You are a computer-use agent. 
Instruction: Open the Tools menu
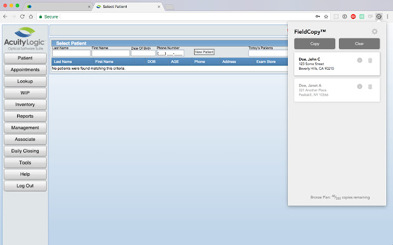click(x=25, y=163)
